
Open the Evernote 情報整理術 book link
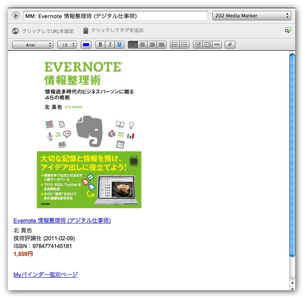pyautogui.click(x=62, y=220)
